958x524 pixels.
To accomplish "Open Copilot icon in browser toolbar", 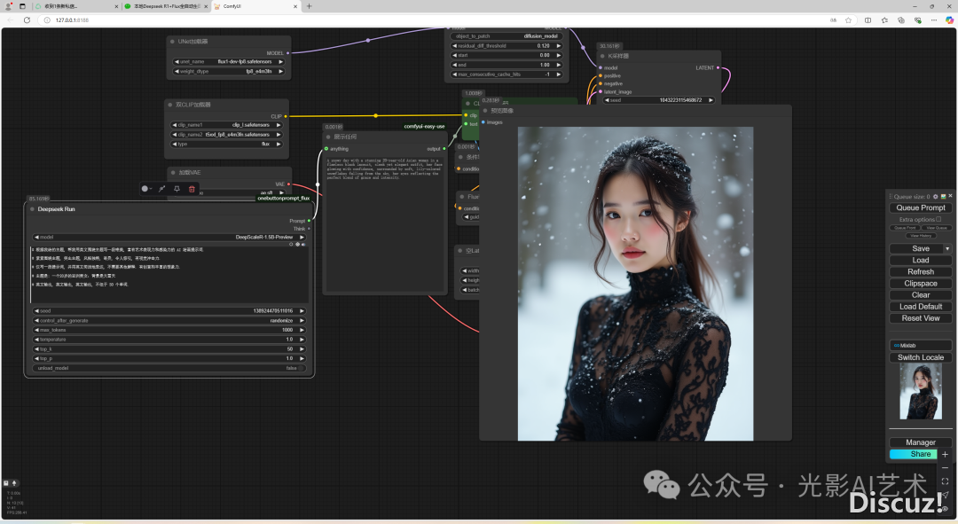I will pyautogui.click(x=949, y=20).
